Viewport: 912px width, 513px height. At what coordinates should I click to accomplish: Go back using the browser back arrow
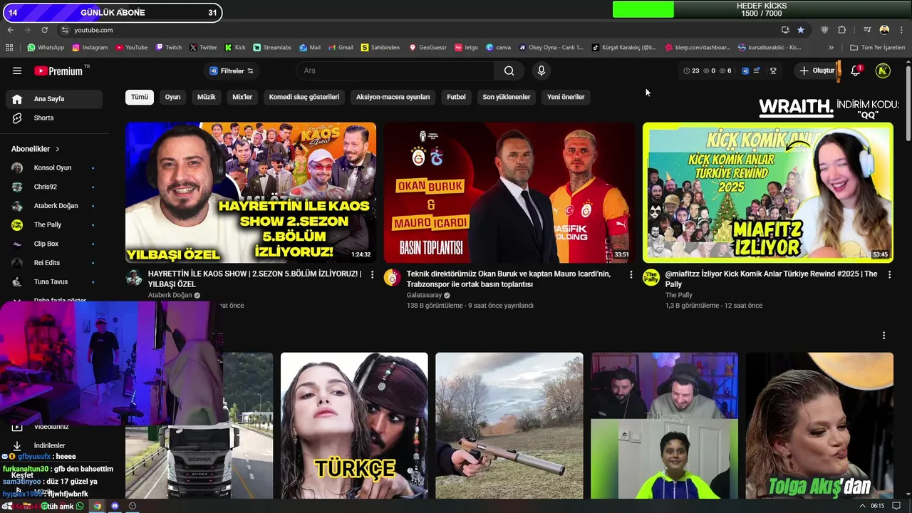[x=10, y=30]
